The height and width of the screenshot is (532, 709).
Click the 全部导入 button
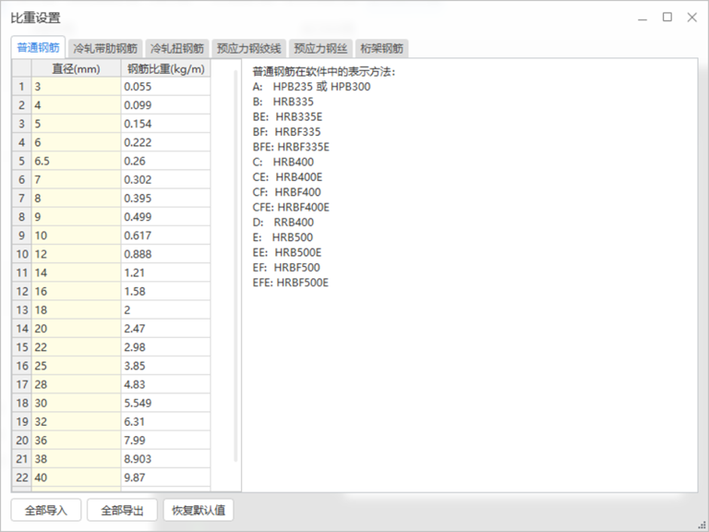[x=46, y=510]
